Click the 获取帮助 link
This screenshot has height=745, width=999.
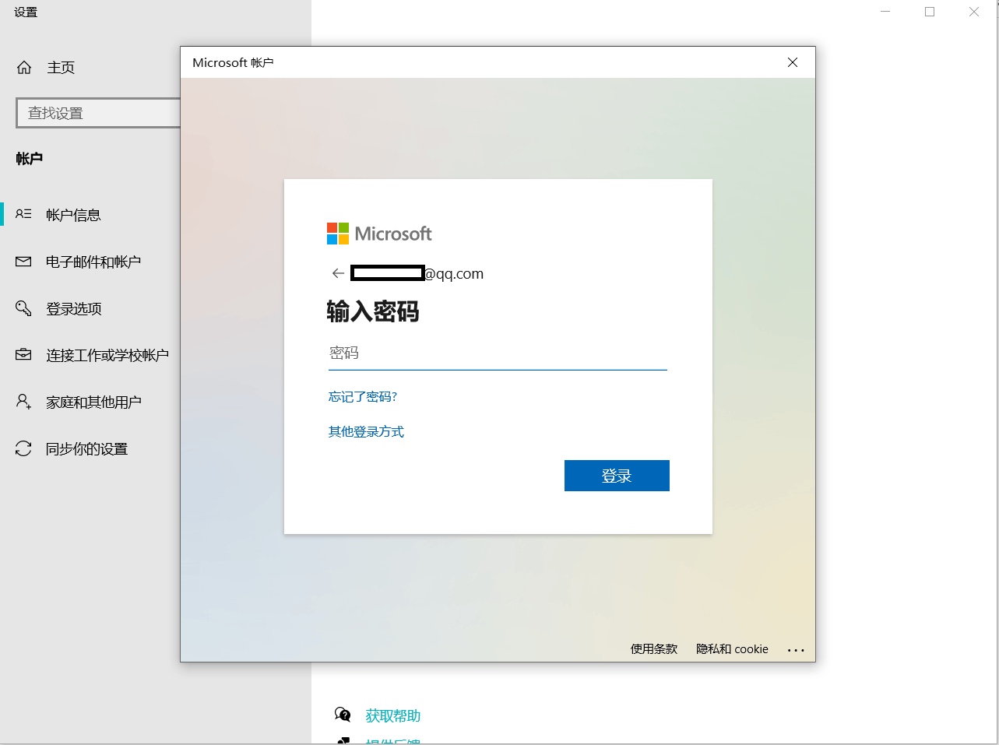[393, 715]
